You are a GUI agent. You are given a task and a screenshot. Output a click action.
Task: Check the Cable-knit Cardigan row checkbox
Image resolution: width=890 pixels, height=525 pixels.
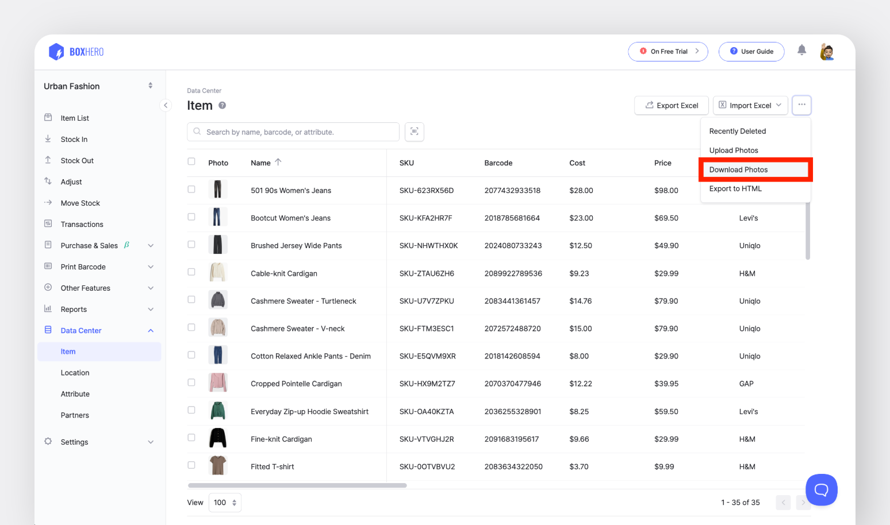pyautogui.click(x=191, y=272)
